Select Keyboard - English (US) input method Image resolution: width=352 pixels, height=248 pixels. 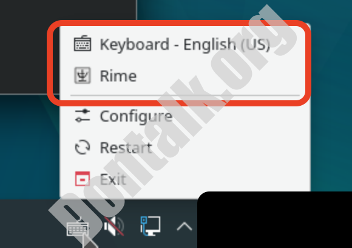[x=185, y=44]
